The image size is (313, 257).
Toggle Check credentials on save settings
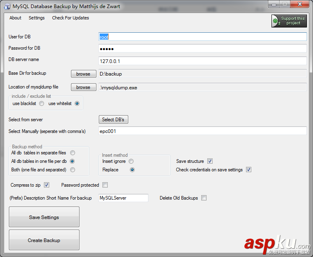click(248, 170)
